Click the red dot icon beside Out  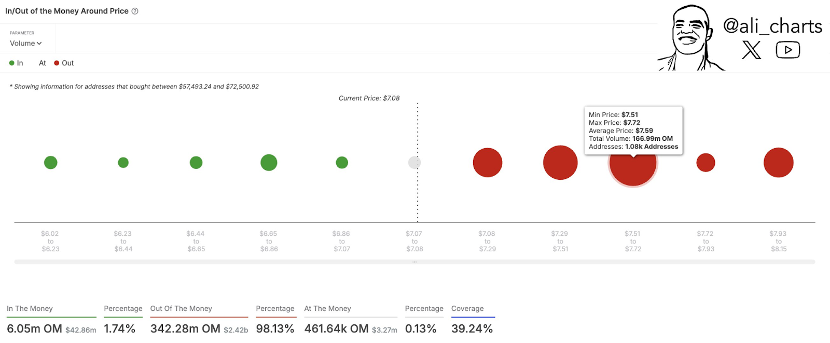tap(57, 62)
